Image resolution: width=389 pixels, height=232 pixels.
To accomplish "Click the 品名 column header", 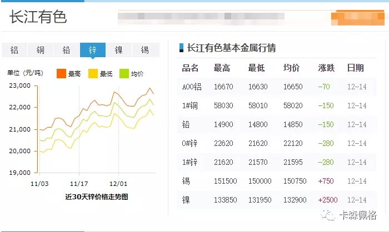I will 190,68.
